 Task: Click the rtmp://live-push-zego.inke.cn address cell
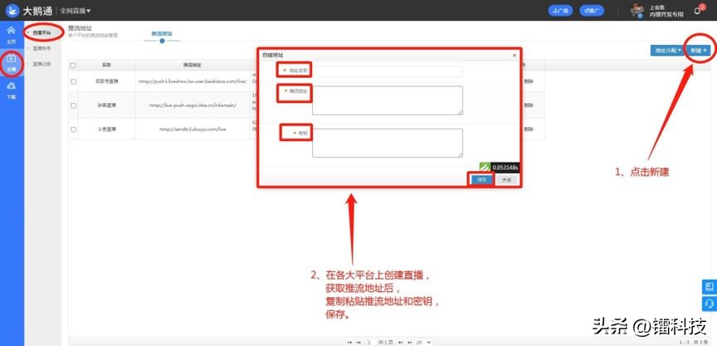[x=193, y=105]
